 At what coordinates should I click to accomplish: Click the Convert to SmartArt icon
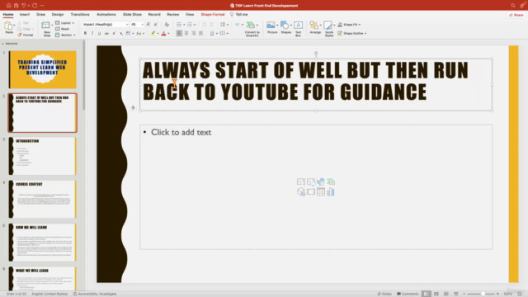coord(252,29)
